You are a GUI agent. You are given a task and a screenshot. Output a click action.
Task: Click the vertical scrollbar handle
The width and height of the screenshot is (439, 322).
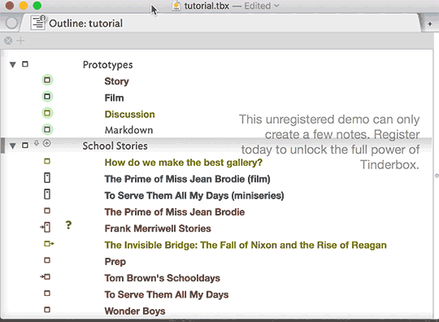[x=437, y=176]
